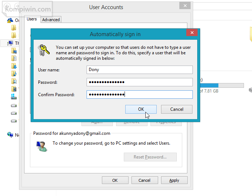
Task: Click into the Confirm Password field
Action: click(140, 94)
